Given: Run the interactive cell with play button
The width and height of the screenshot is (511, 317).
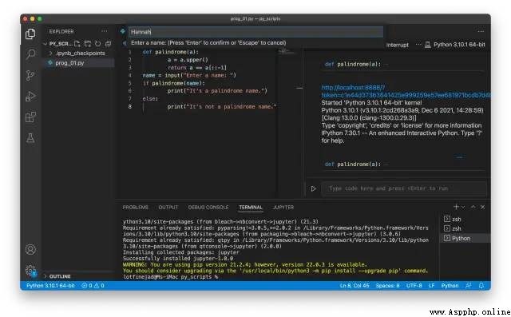Looking at the screenshot, I should pos(314,188).
